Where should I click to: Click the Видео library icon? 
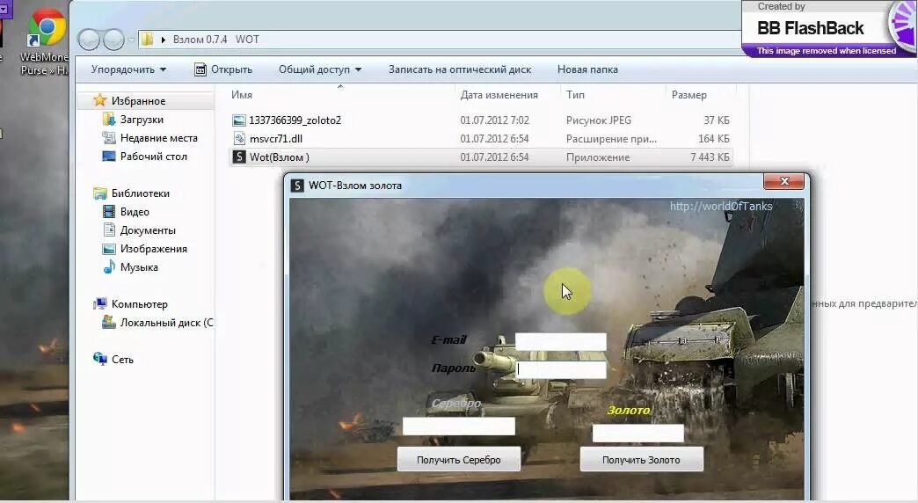click(x=109, y=211)
